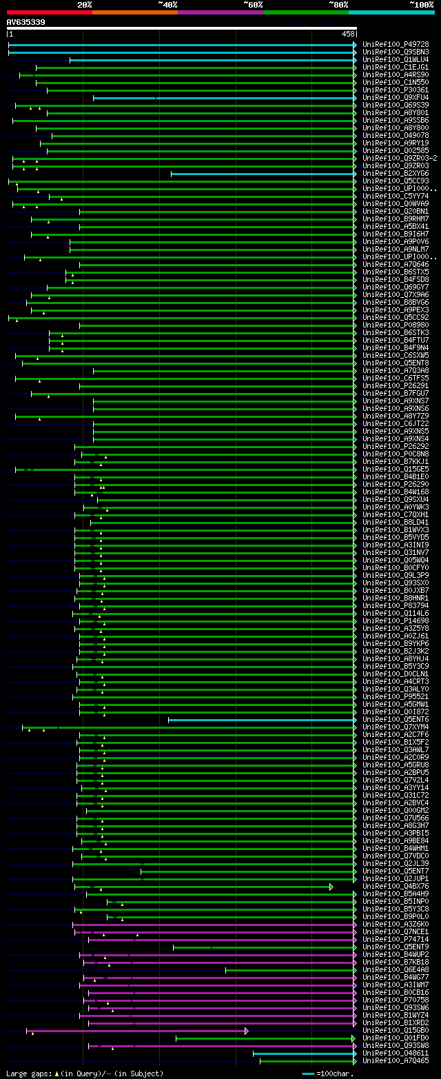Click the red 20% identity color bar
Screen dimensions: 441x1079
click(49, 12)
